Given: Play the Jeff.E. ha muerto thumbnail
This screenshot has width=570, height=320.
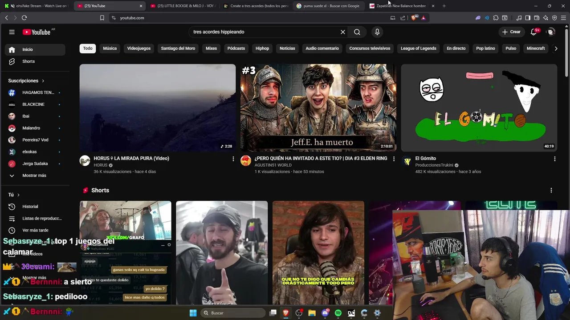Looking at the screenshot, I should coord(318,108).
